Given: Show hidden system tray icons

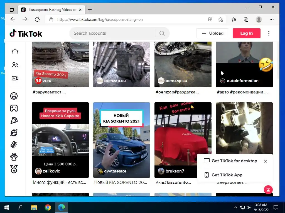Looking at the screenshot, I should [235, 207].
